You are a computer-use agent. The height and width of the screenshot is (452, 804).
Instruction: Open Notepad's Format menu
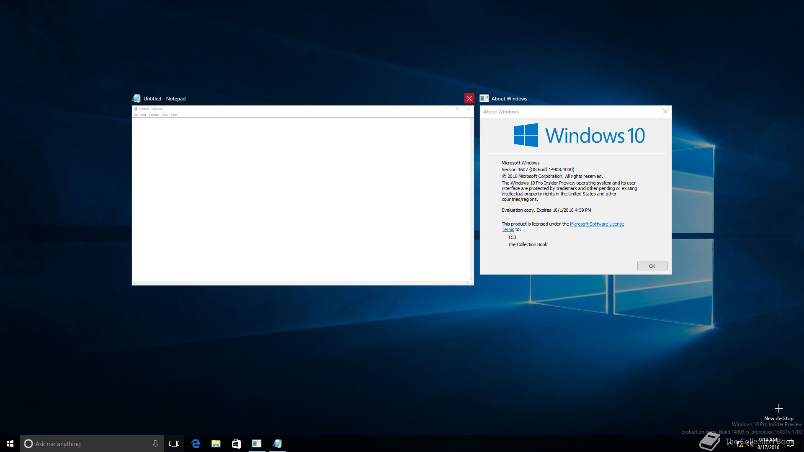154,115
